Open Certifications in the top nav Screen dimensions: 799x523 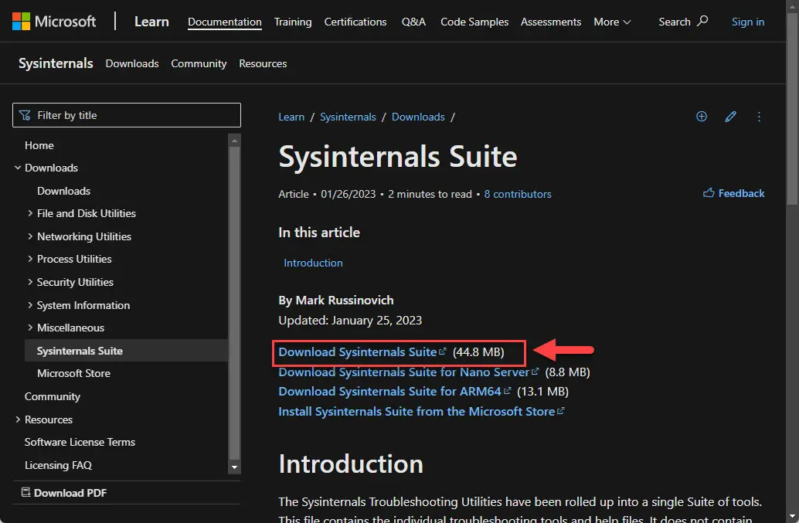[x=355, y=22]
